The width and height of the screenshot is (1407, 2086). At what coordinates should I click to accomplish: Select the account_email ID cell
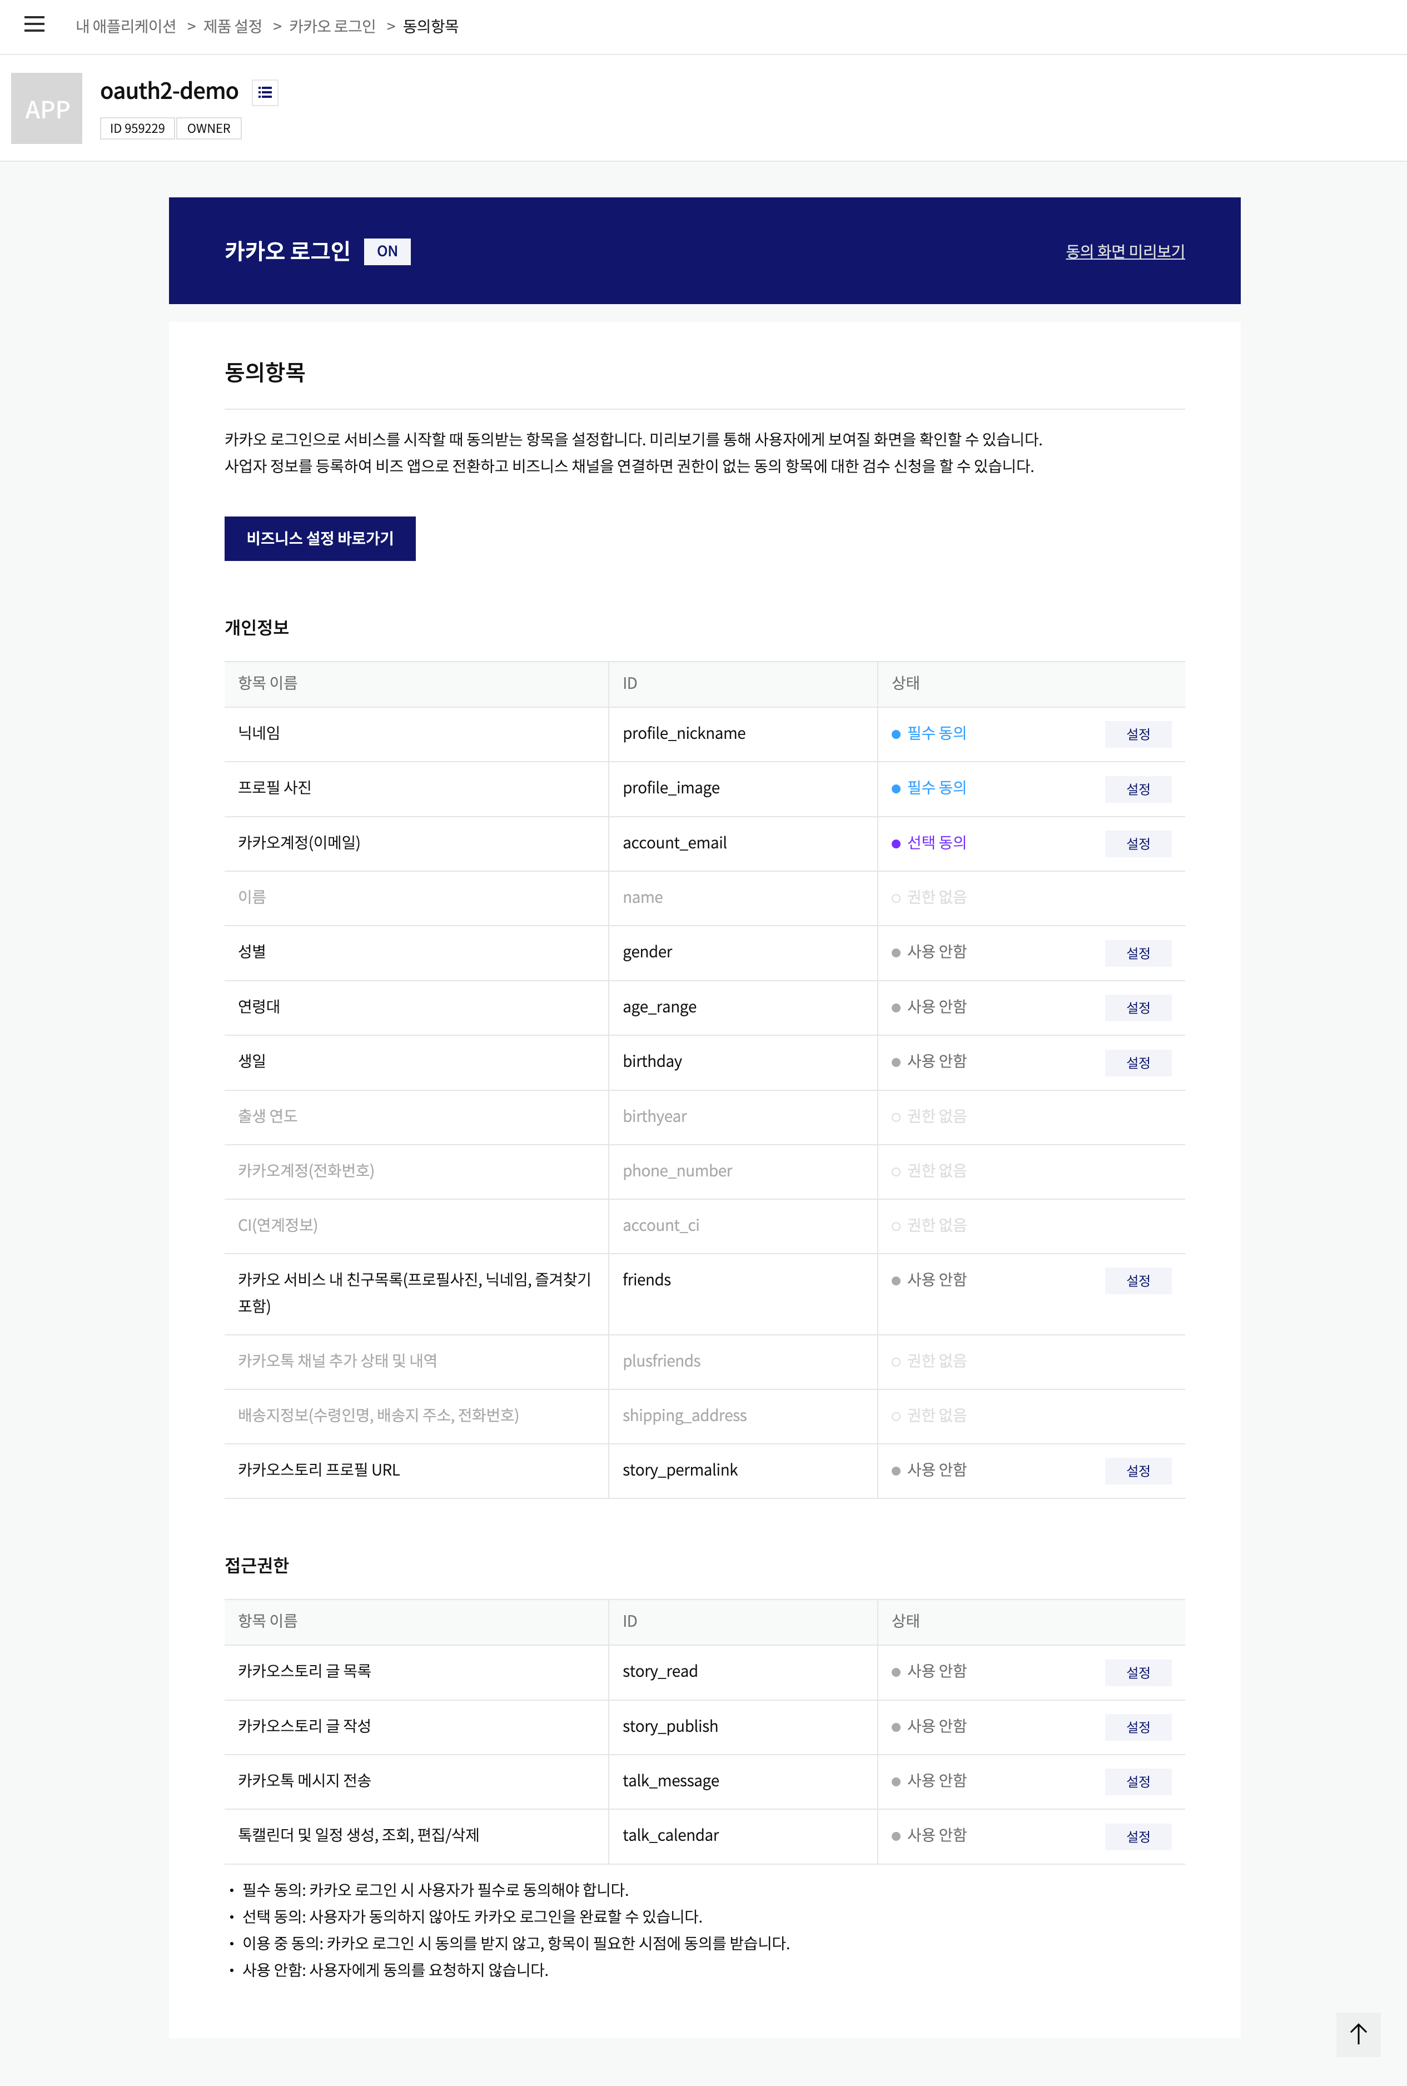[x=743, y=843]
